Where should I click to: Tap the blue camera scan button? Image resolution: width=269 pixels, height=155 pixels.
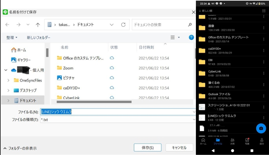point(261,128)
